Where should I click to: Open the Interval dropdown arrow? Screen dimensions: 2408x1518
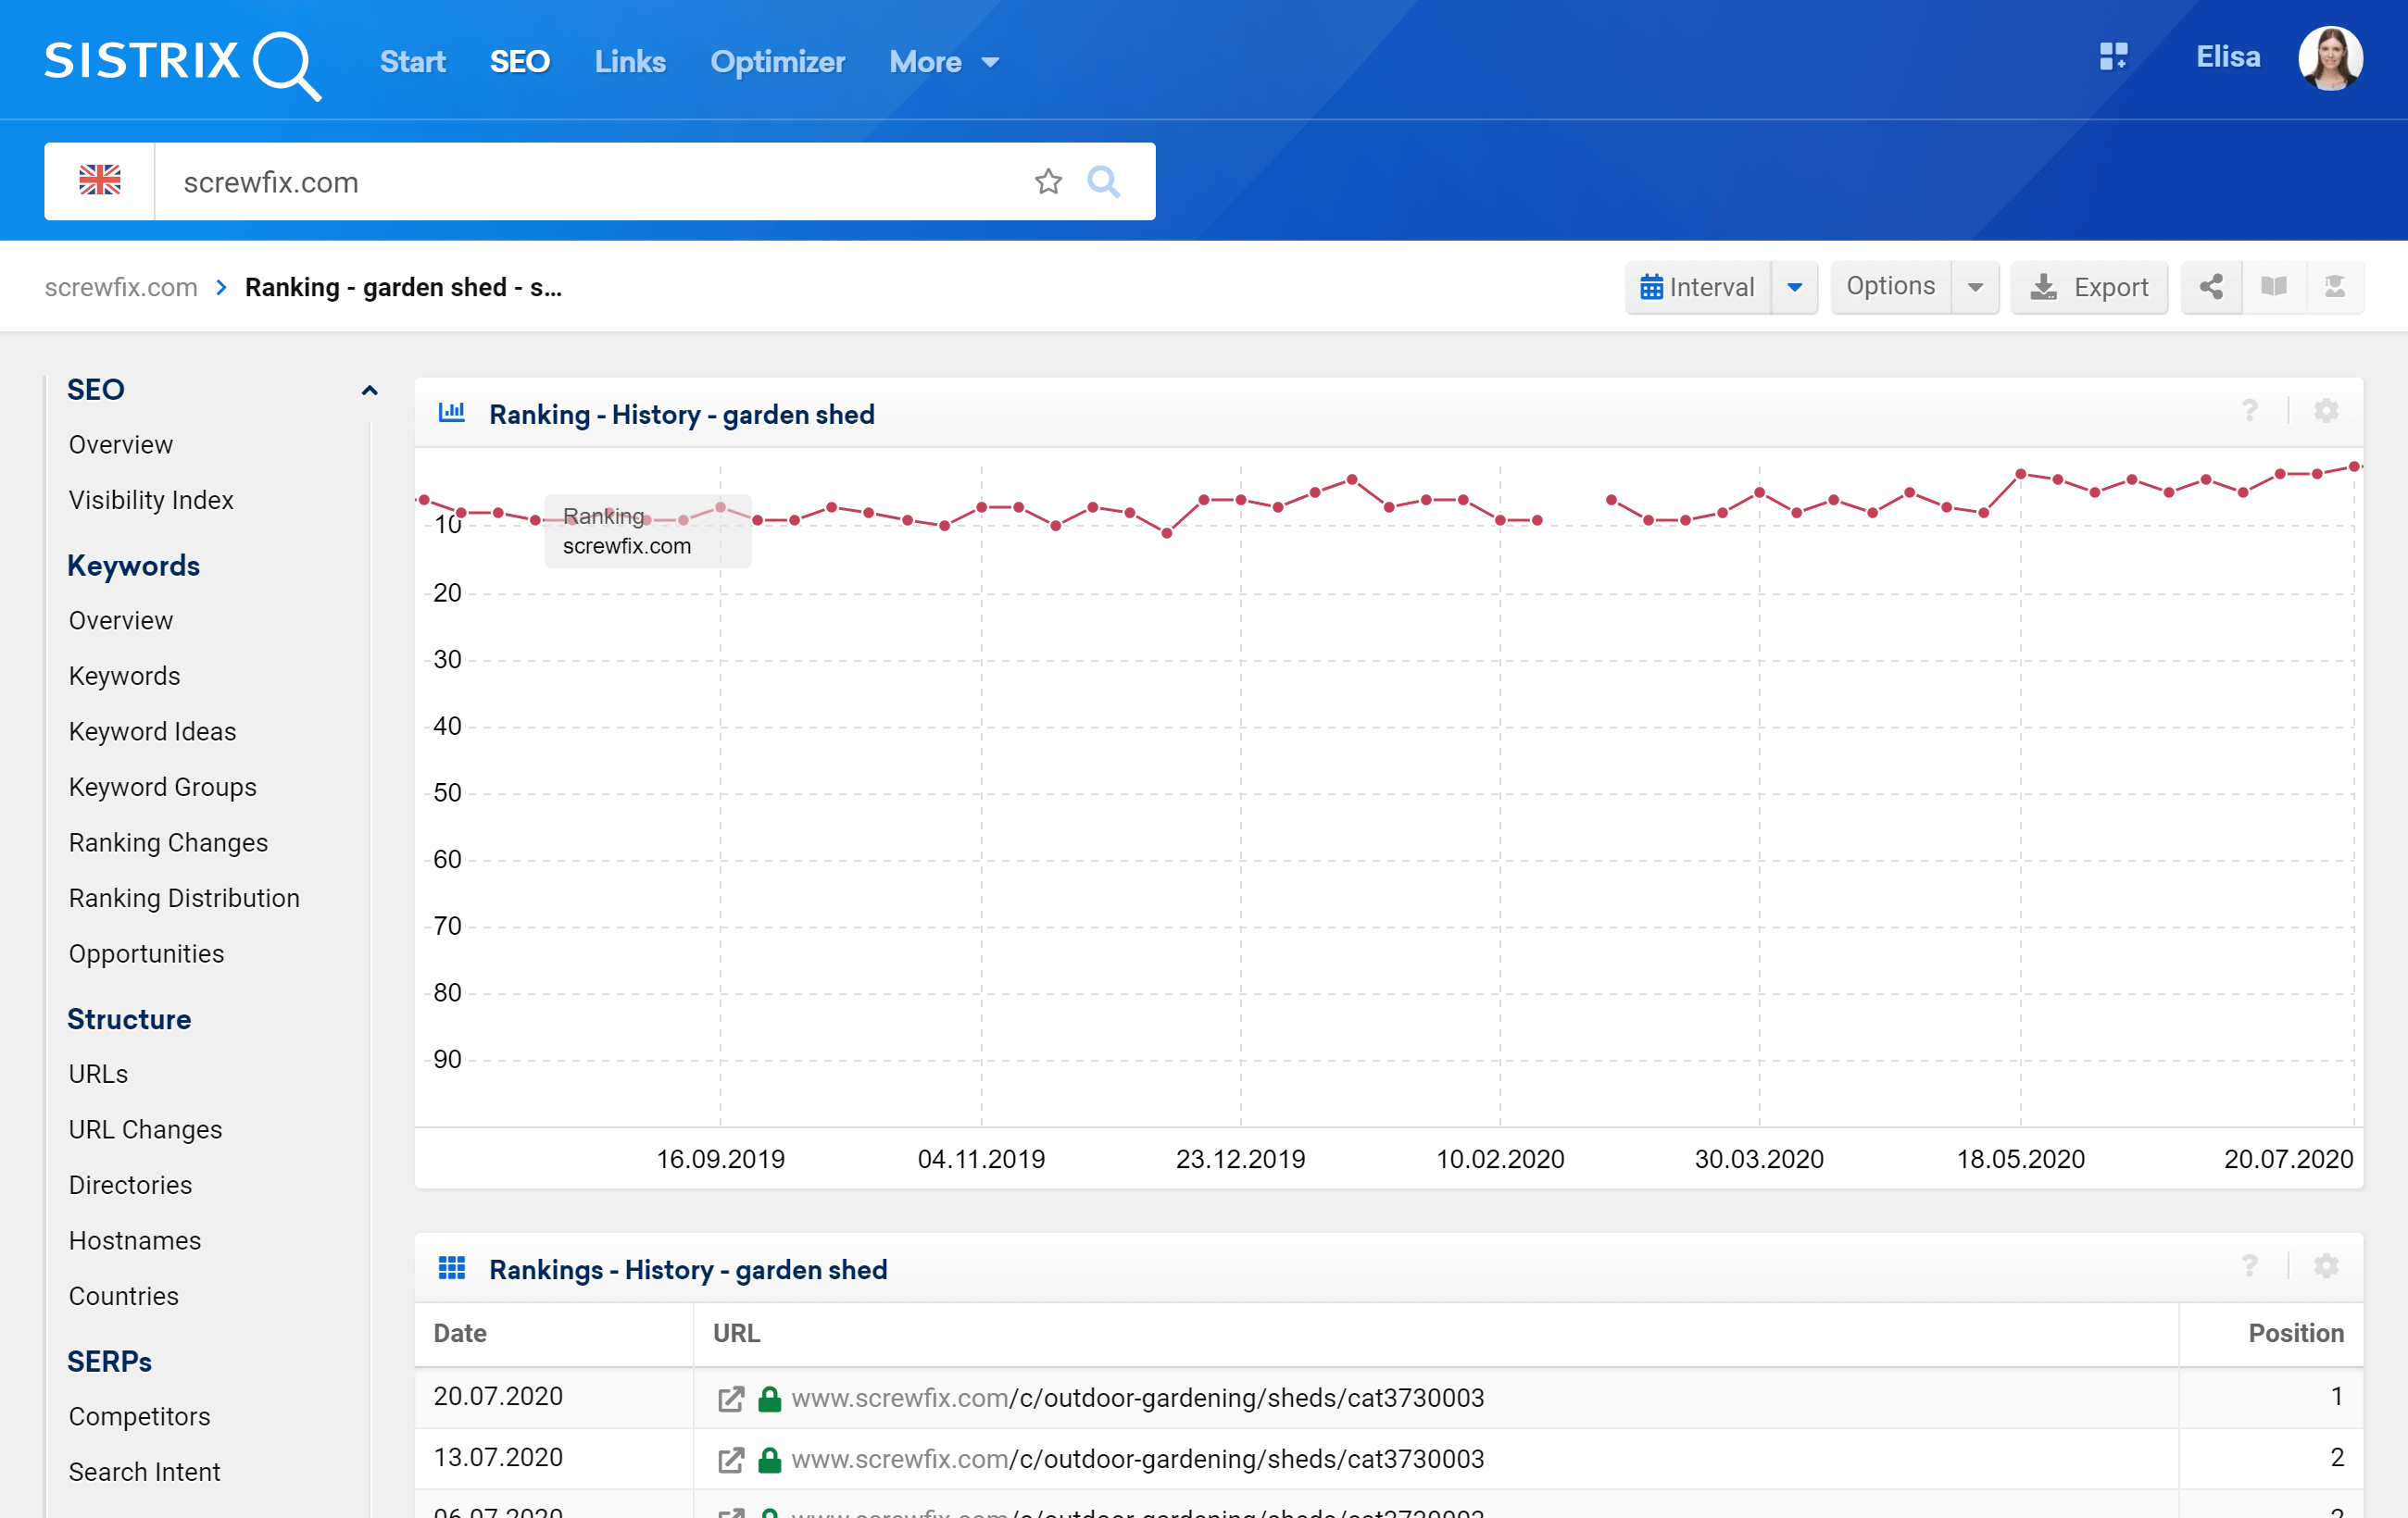point(1794,287)
